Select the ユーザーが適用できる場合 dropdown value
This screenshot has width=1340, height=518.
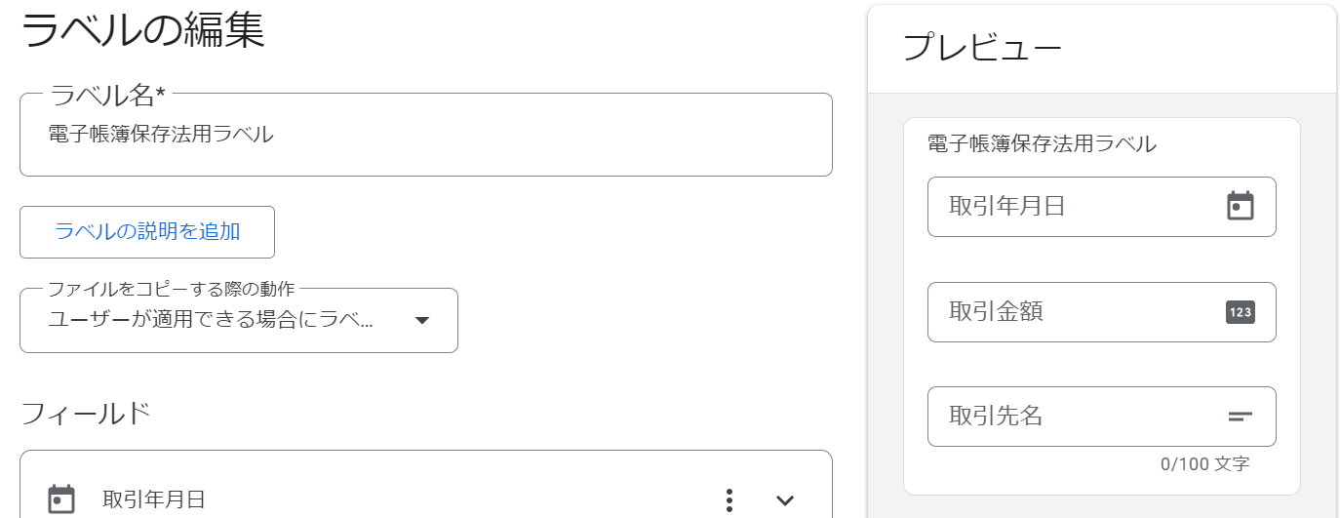pos(211,320)
